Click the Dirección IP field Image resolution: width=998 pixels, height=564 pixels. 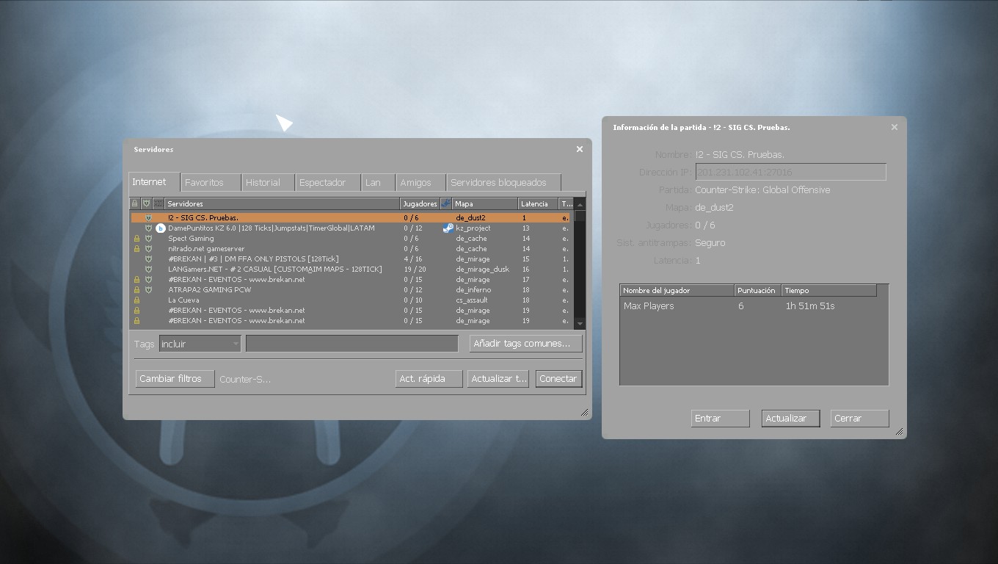pyautogui.click(x=790, y=172)
